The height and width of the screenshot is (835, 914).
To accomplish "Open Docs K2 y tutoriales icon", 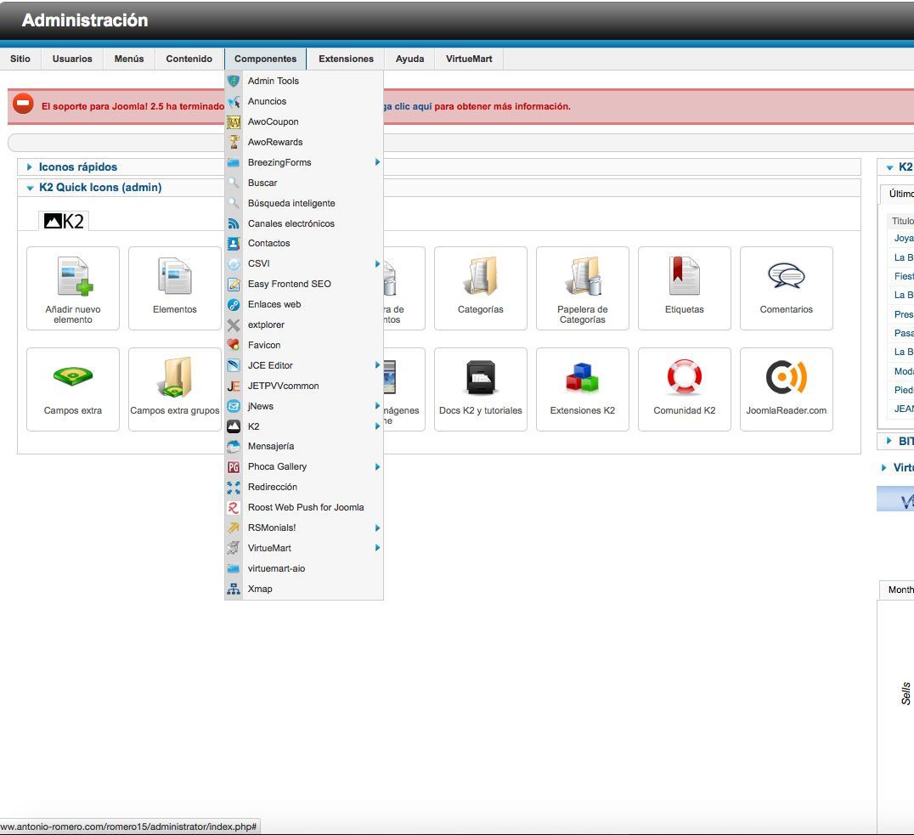I will click(x=480, y=390).
